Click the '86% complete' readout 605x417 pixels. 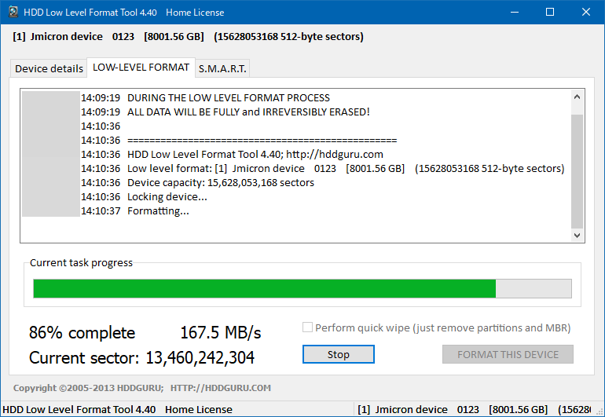[82, 332]
